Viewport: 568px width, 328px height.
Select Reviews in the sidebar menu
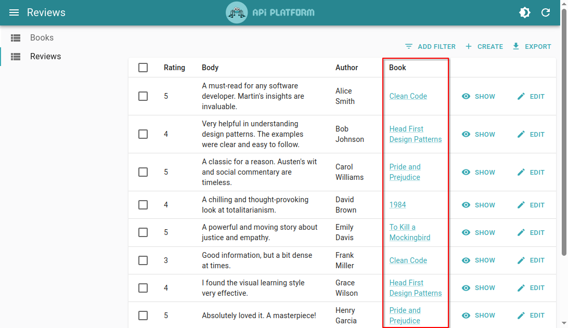coord(45,56)
